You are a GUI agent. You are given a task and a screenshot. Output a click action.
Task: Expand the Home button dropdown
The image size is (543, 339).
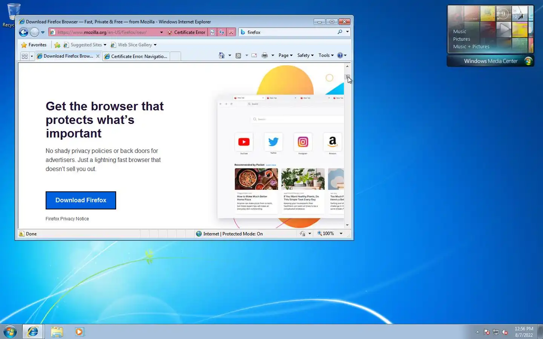coord(230,55)
